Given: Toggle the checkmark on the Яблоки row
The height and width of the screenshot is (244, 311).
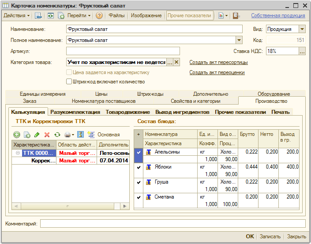Looking at the screenshot, I should (139, 167).
